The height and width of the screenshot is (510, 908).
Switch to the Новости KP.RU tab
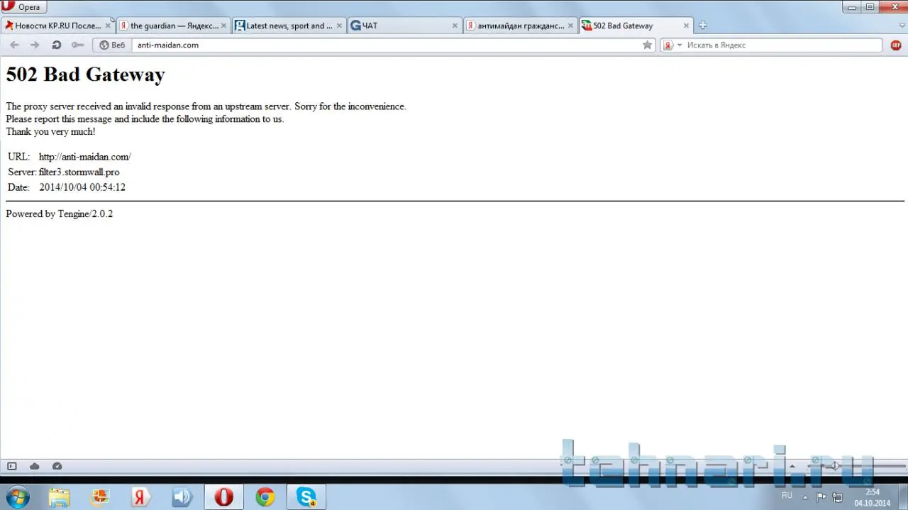pyautogui.click(x=57, y=26)
